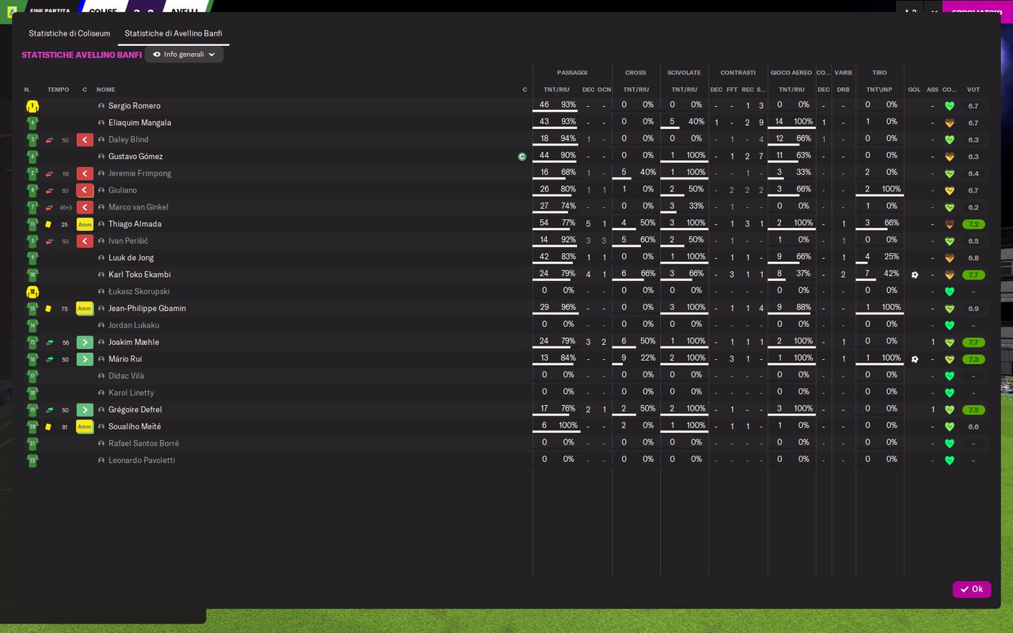Click Thiago Almada's yellow Amm booking badge
This screenshot has width=1013, height=633.
click(x=85, y=225)
